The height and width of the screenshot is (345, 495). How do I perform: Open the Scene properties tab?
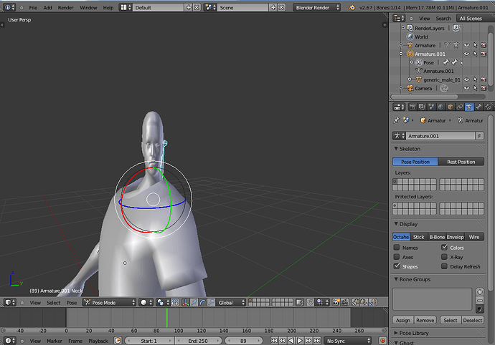(431, 107)
